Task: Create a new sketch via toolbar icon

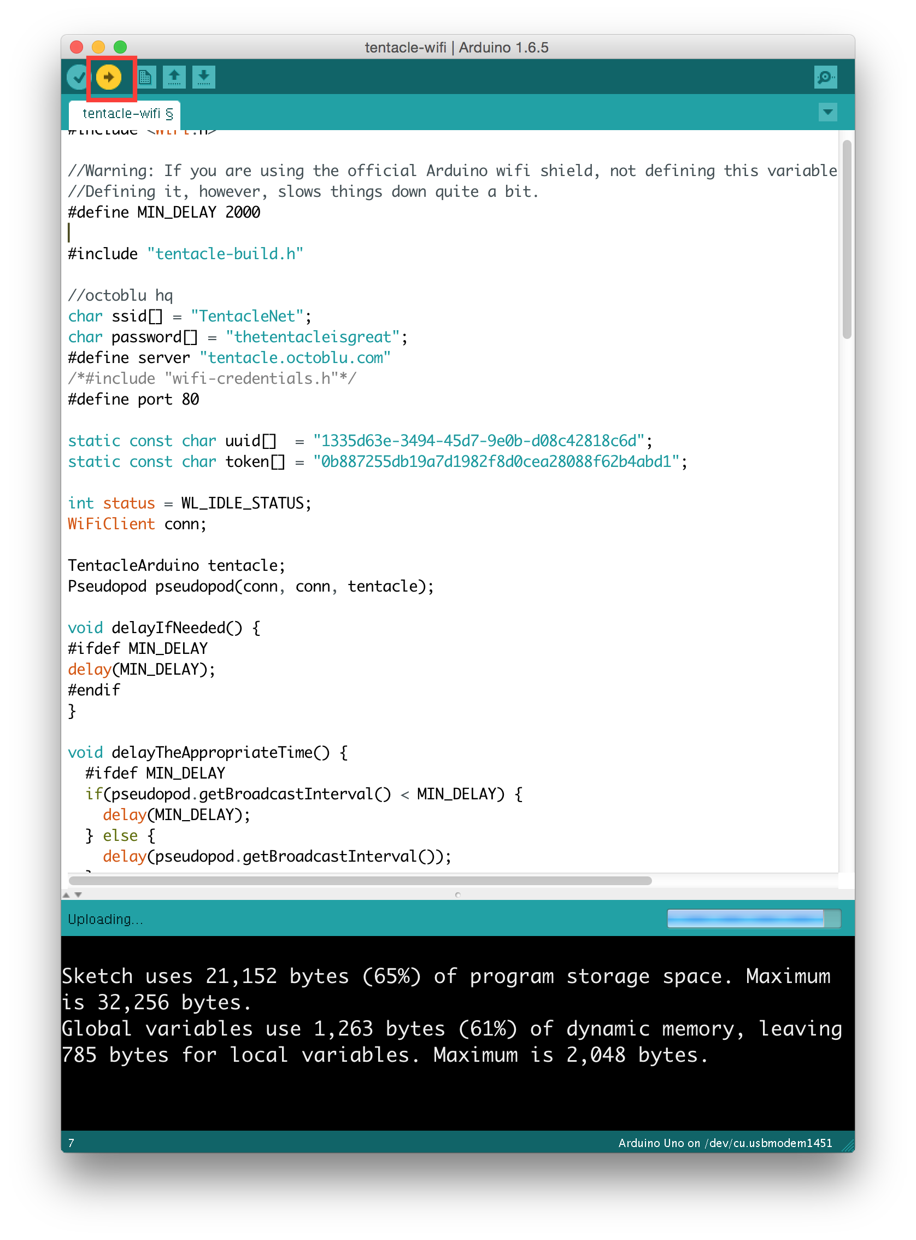Action: tap(145, 77)
